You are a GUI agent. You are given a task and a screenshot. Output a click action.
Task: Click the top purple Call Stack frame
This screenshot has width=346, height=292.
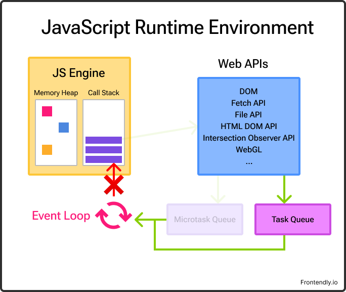tap(104, 140)
